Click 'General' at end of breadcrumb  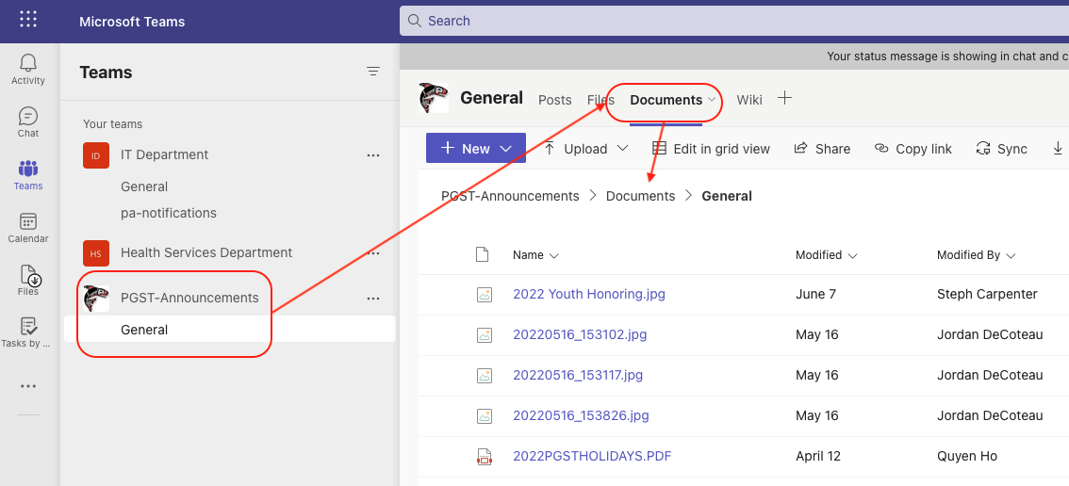coord(727,196)
